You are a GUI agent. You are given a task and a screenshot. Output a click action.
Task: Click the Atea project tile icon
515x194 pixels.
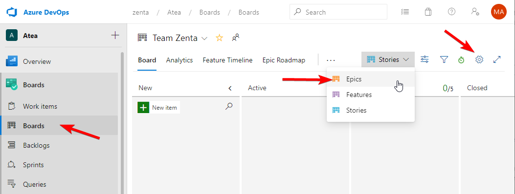point(12,35)
